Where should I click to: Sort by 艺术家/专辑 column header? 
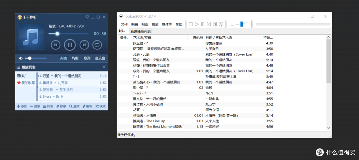[x=160, y=38]
